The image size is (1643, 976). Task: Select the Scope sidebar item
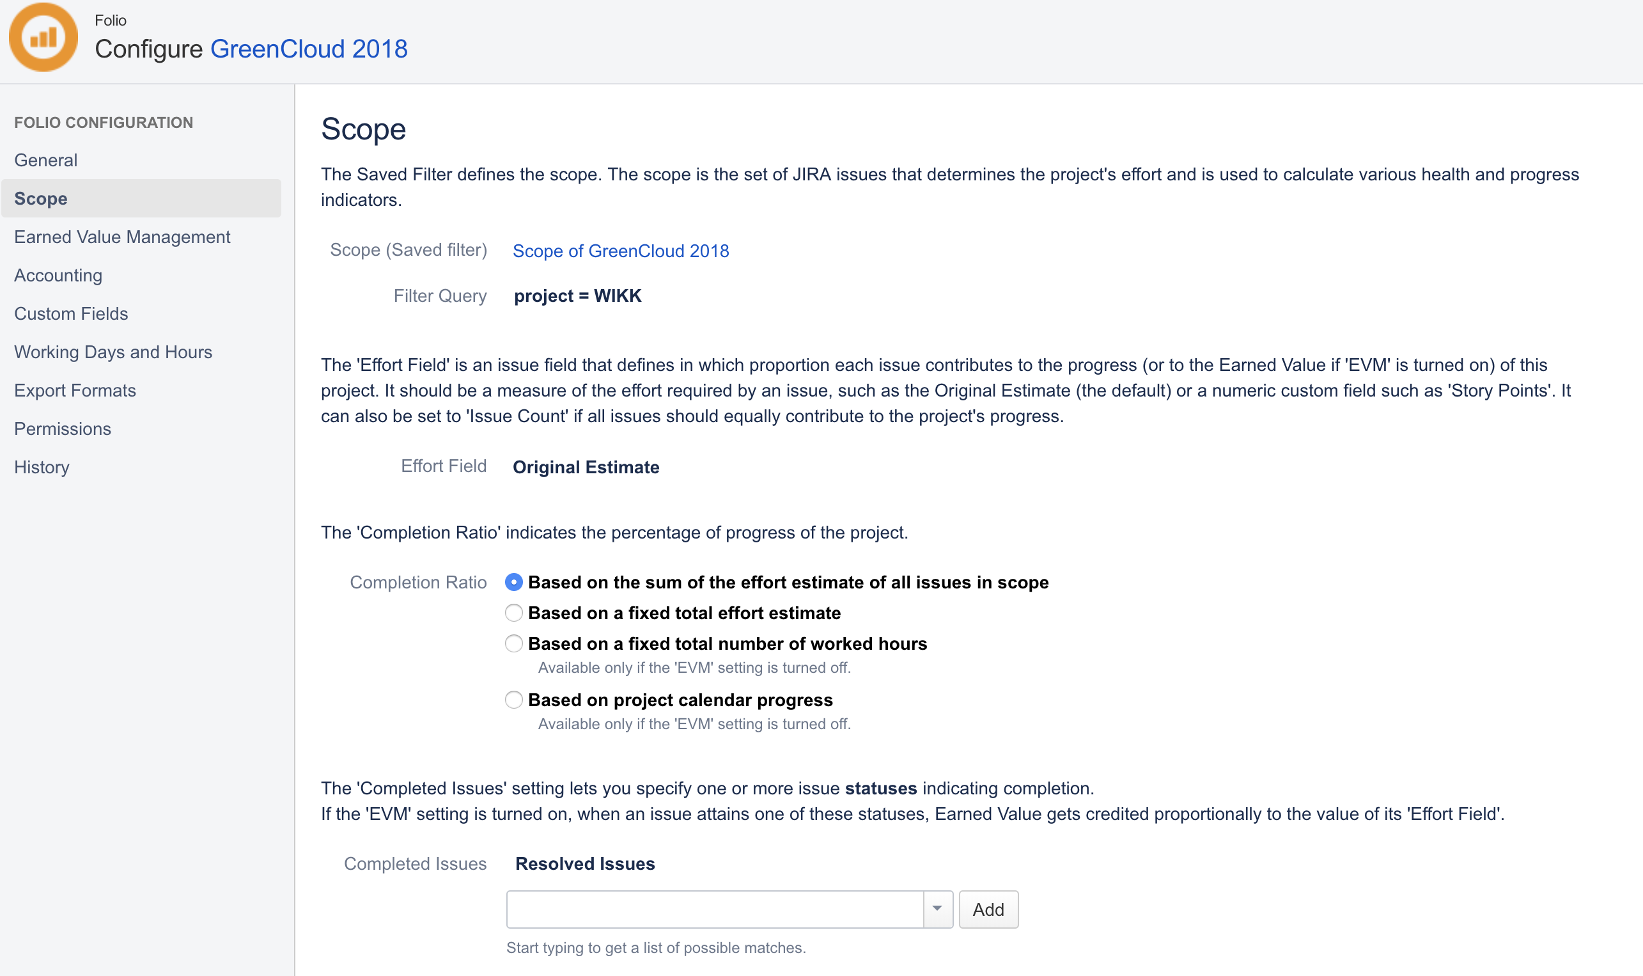(x=41, y=199)
